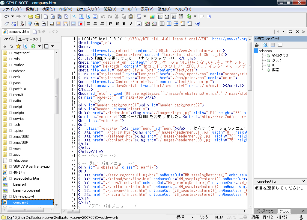Click the editor horizontal scrollbar thumb
This screenshot has width=307, height=220.
[x=73, y=211]
